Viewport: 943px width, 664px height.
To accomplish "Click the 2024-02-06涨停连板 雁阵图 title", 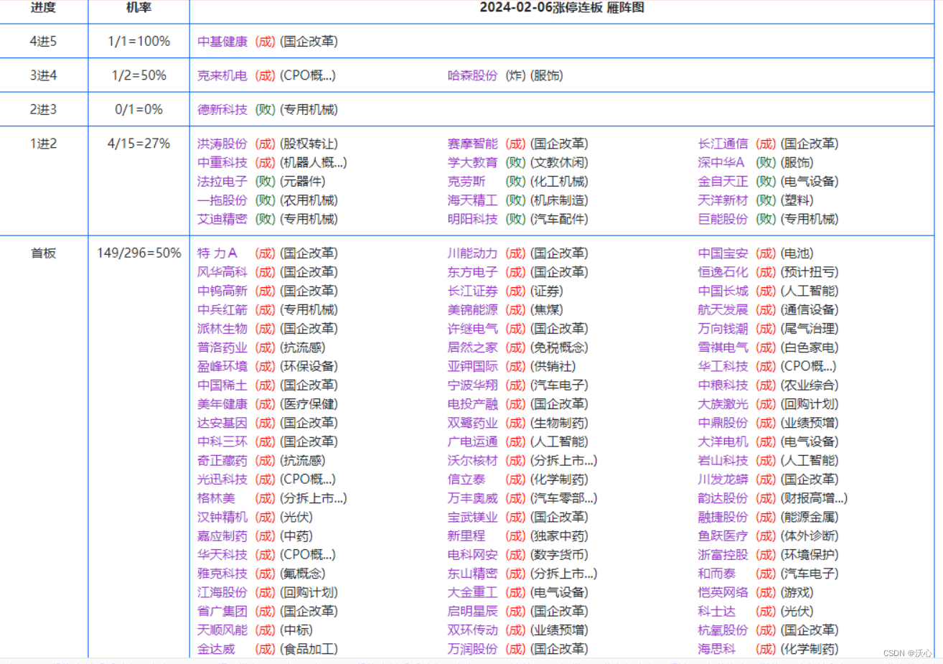I will [562, 8].
